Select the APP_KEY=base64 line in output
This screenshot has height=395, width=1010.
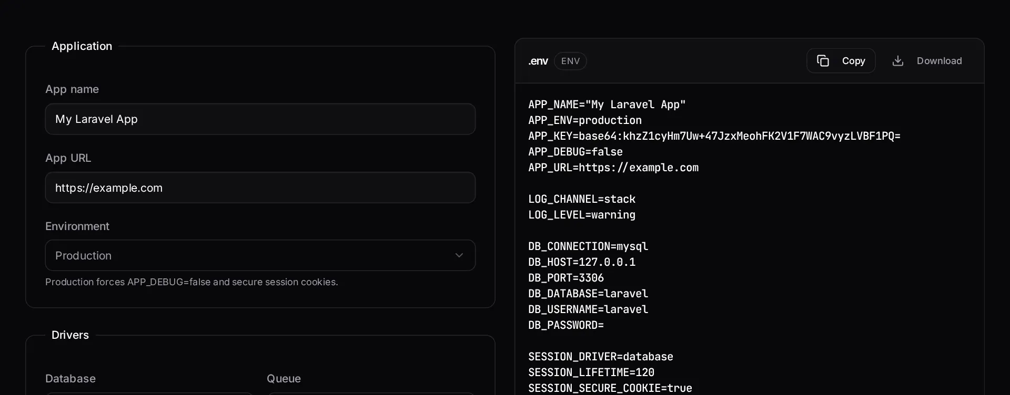(714, 136)
